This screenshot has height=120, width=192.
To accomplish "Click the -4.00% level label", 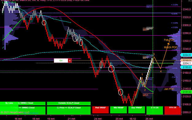I will 174,68.
